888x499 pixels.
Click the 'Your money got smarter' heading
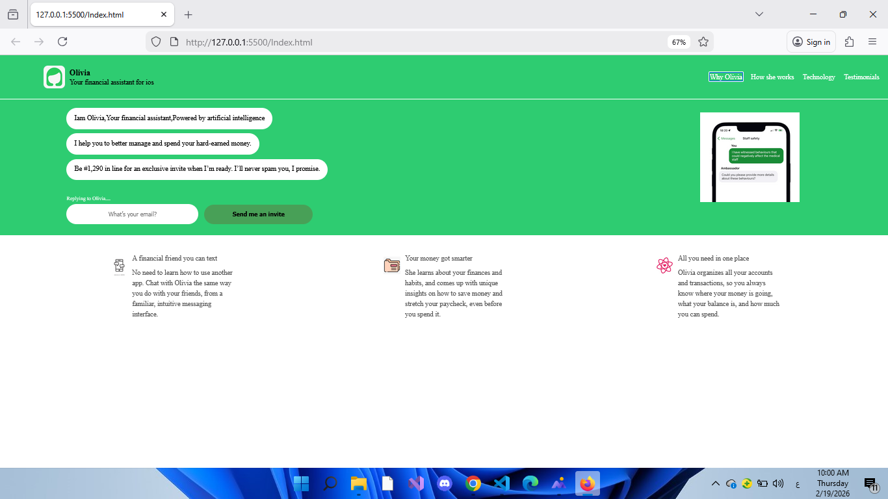tap(439, 259)
